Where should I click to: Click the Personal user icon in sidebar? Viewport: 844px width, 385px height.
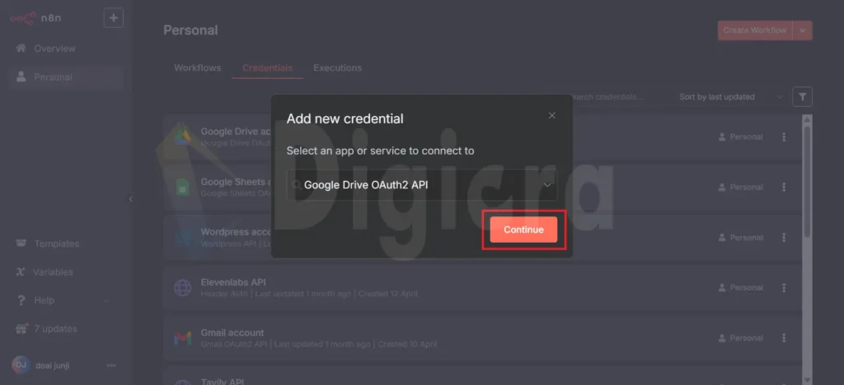pos(21,77)
